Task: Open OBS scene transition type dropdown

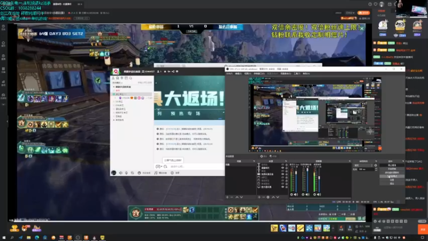Action: (x=363, y=165)
